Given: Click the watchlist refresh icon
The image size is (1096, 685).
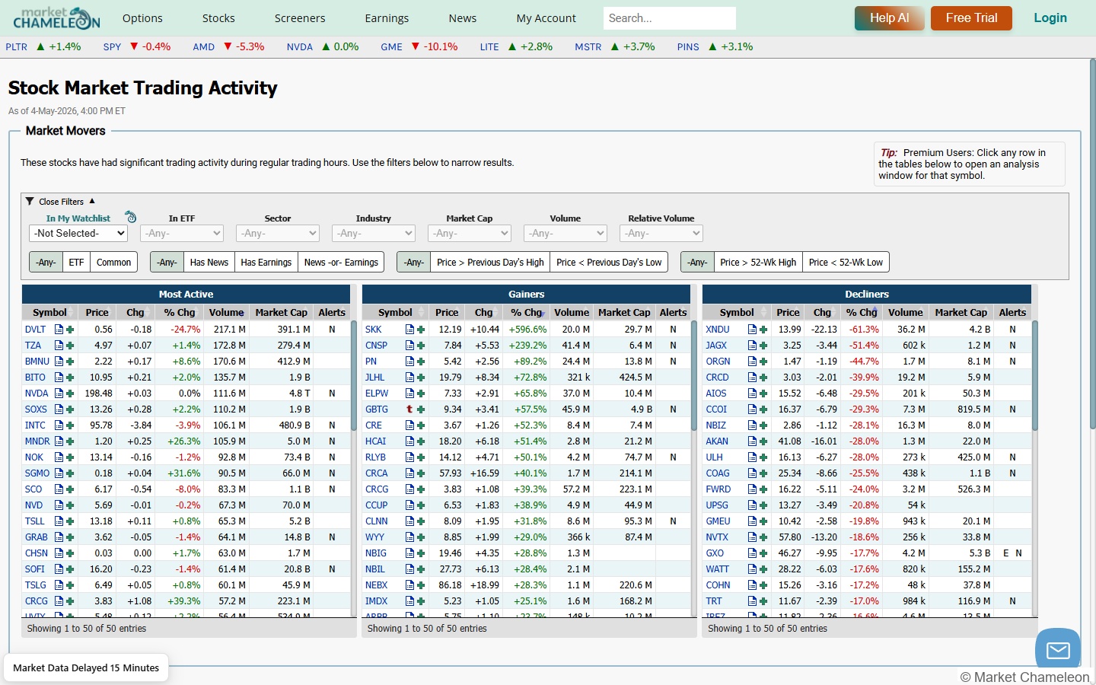Looking at the screenshot, I should click(x=131, y=217).
